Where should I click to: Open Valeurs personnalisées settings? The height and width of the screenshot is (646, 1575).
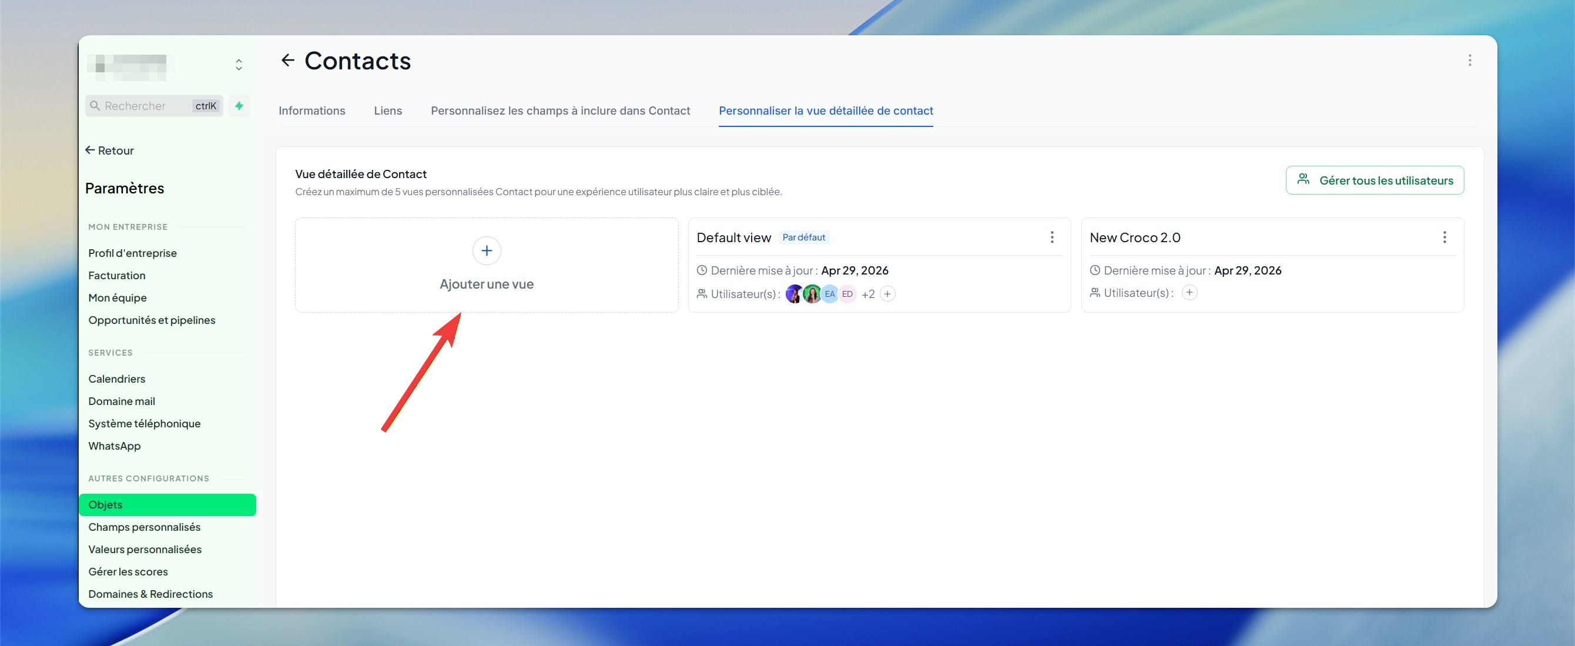click(x=145, y=550)
